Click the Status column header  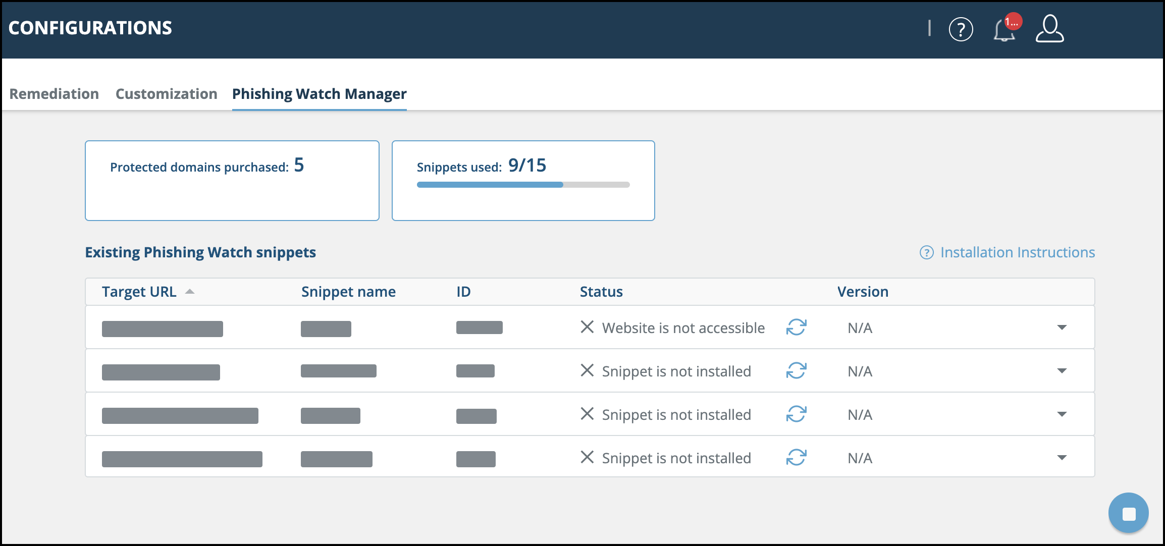[601, 292]
